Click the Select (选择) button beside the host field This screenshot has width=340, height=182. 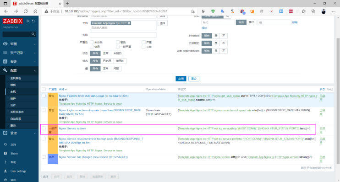pos(162,23)
